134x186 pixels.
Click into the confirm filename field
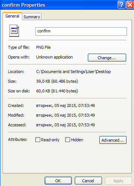point(81,31)
